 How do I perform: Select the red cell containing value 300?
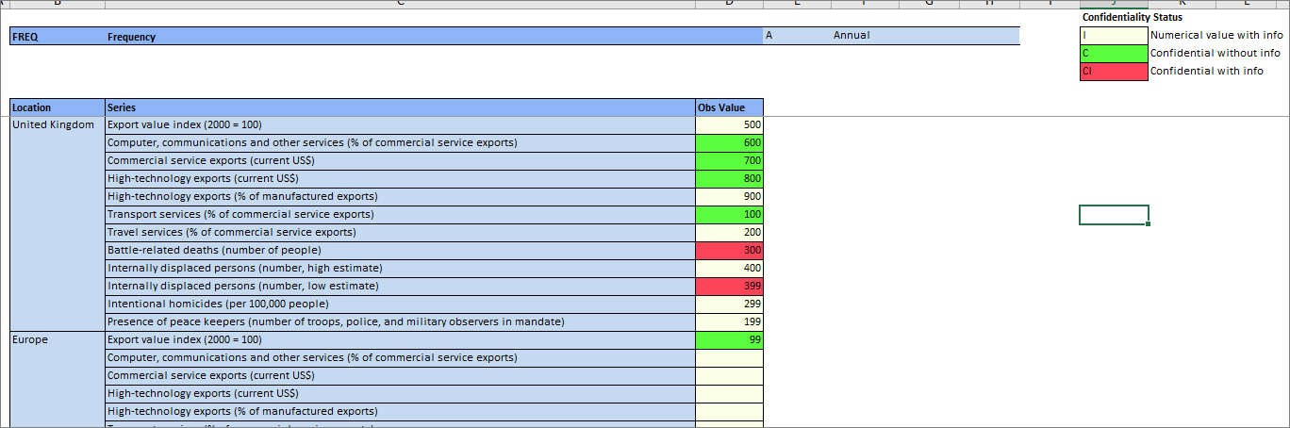[x=729, y=250]
